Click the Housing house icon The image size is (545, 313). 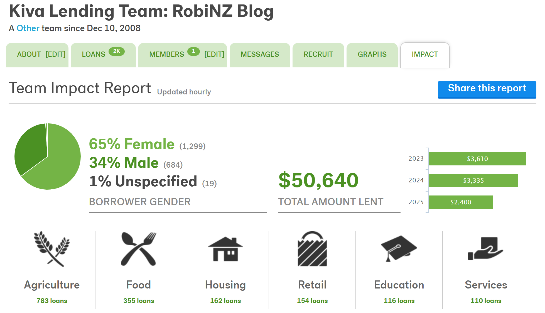[x=225, y=249]
